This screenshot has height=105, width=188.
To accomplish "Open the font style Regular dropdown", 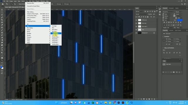I will coord(179,12).
